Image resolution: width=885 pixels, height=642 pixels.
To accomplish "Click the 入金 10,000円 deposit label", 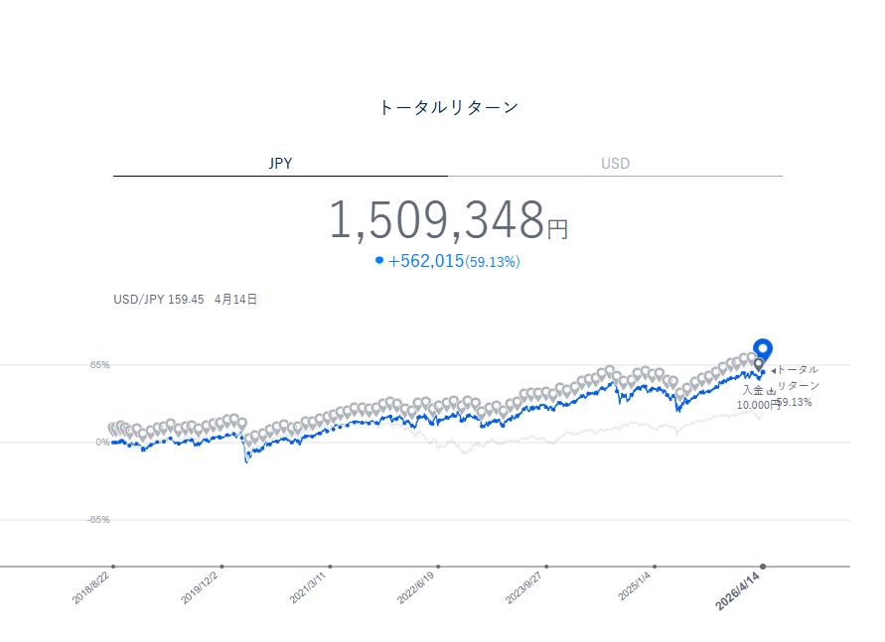I will [758, 398].
